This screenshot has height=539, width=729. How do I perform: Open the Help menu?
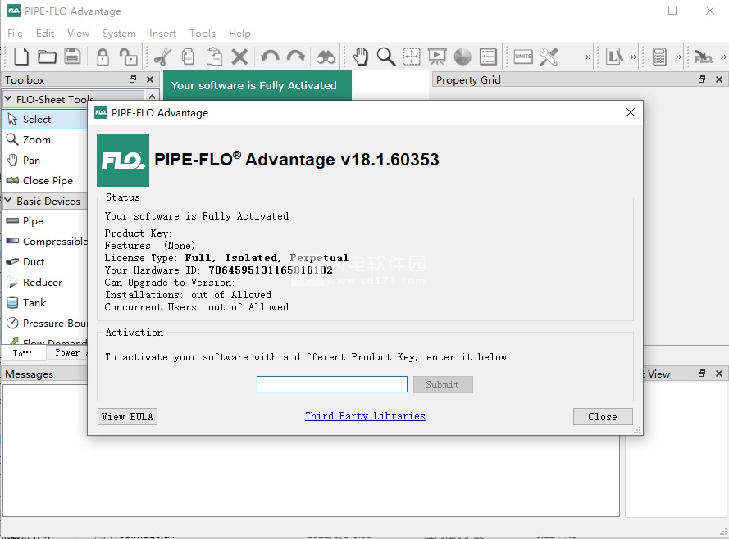click(x=239, y=34)
